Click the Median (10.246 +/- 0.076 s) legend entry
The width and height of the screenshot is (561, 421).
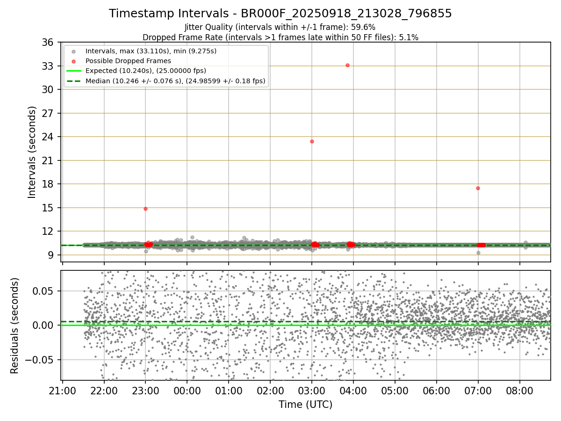(x=175, y=81)
